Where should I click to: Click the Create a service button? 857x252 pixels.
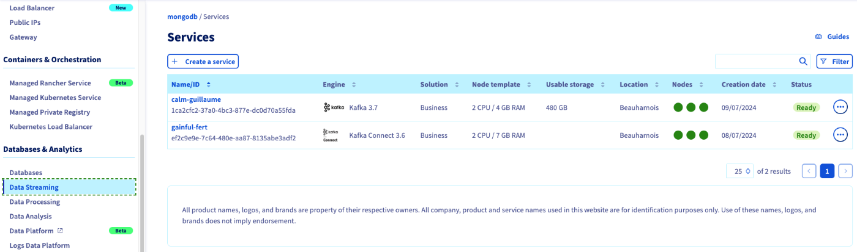[x=203, y=62]
